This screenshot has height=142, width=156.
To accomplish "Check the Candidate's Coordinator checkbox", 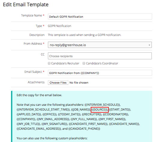I will 84,63.
